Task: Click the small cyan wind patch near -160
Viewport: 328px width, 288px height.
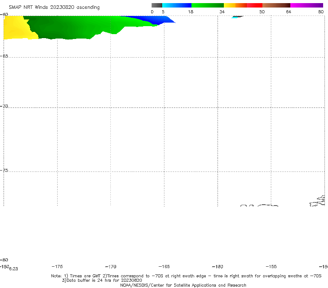Action: pos(234,18)
